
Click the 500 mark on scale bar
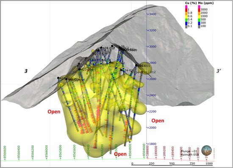pos(172,163)
